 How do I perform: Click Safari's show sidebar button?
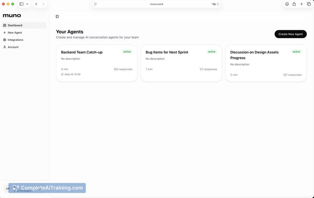point(22,4)
